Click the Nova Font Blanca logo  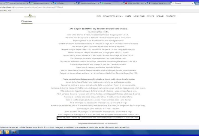point(30,16)
